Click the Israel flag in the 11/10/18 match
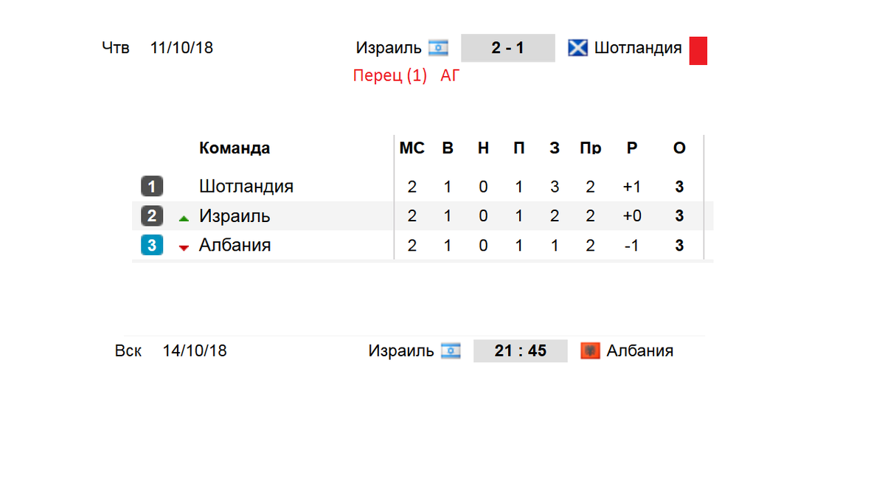The width and height of the screenshot is (885, 498). click(x=438, y=48)
